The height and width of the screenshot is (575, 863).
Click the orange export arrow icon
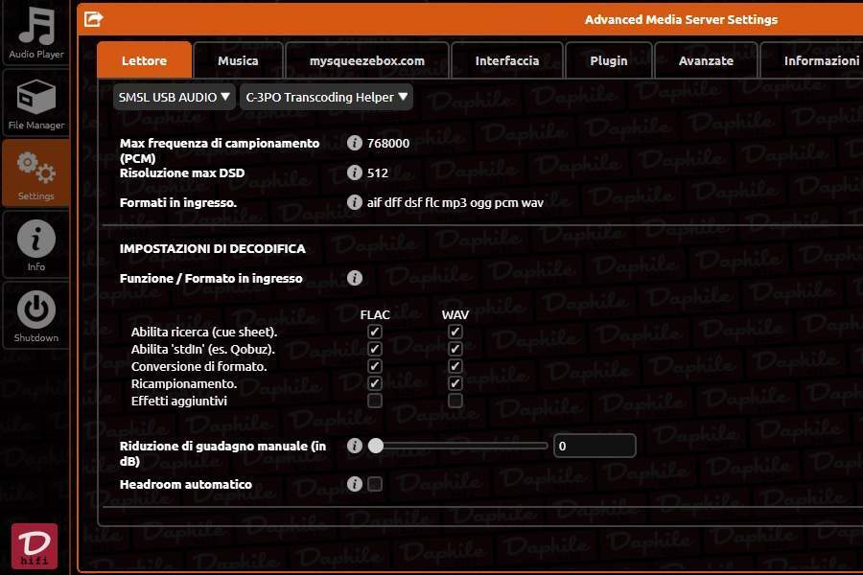click(94, 19)
